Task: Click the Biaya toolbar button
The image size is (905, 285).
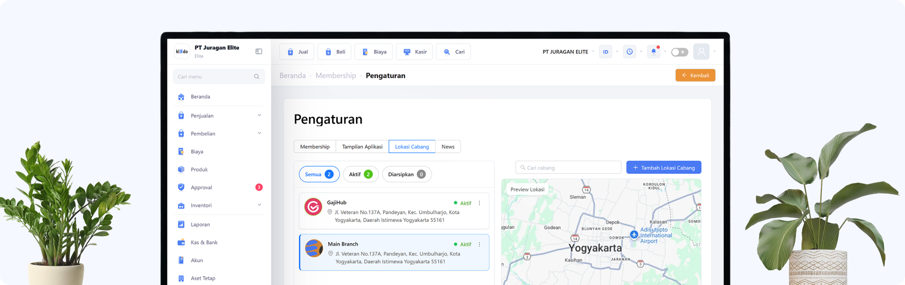Action: point(374,52)
